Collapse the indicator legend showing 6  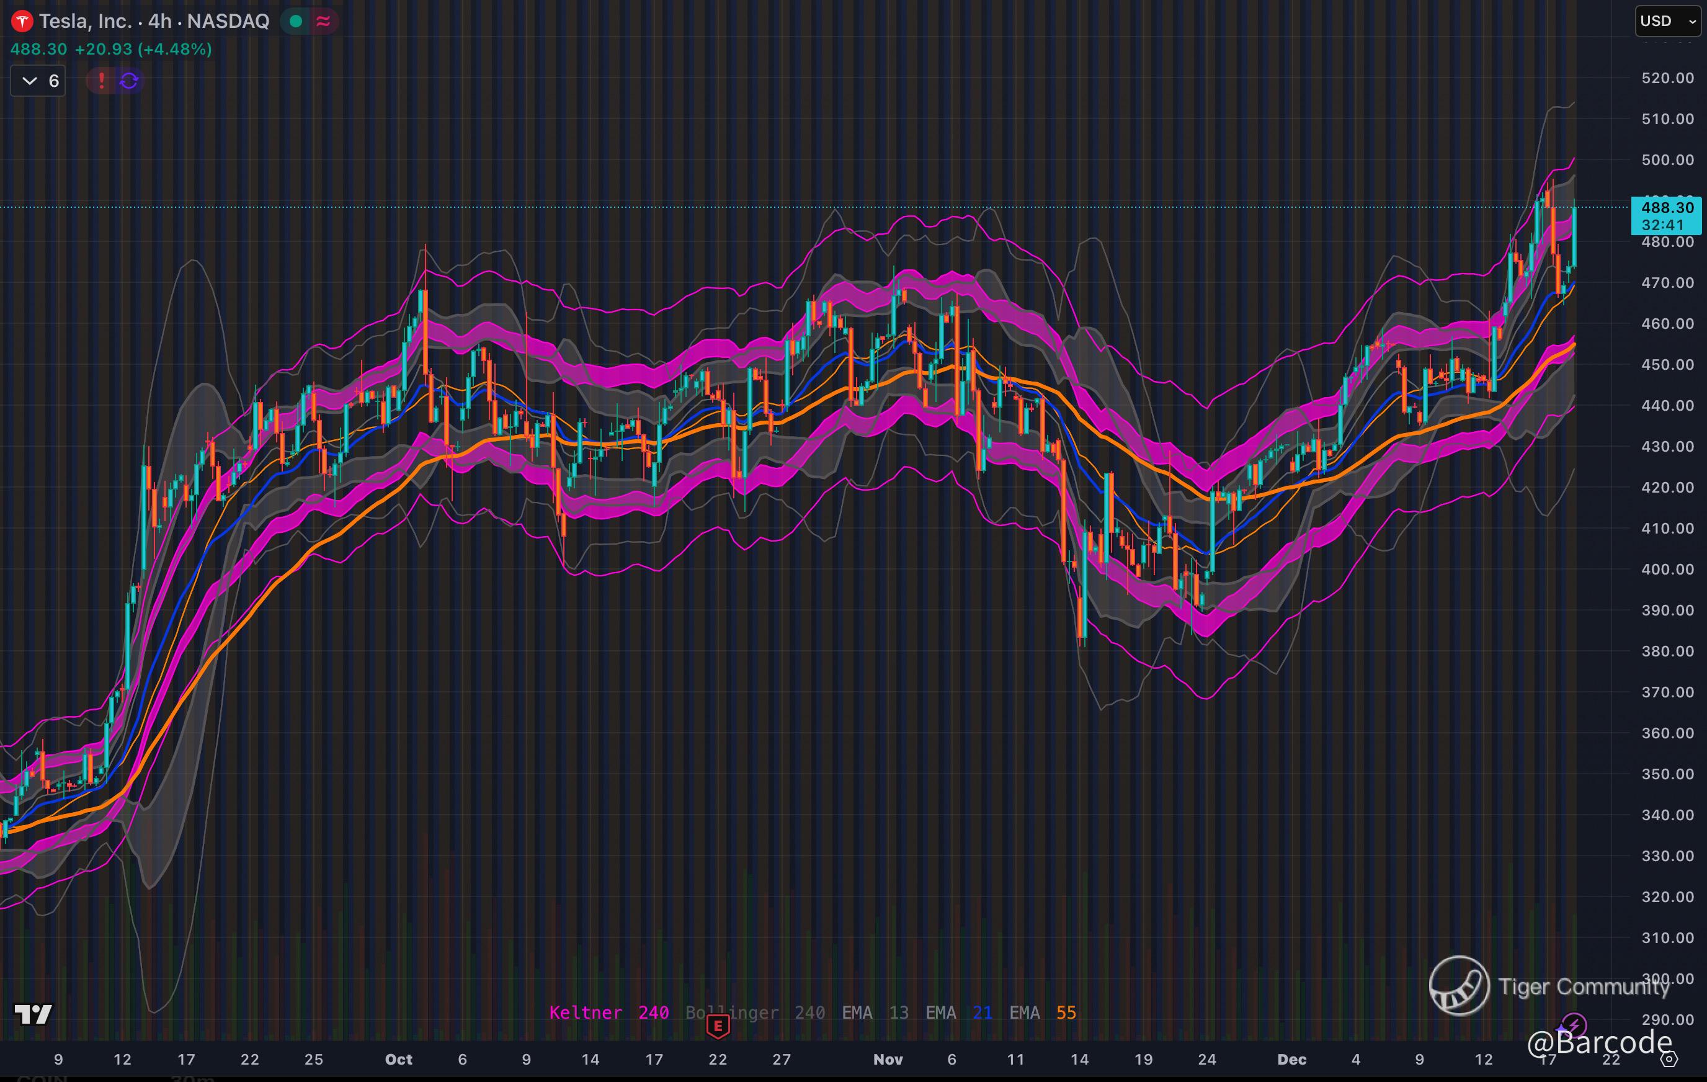38,81
